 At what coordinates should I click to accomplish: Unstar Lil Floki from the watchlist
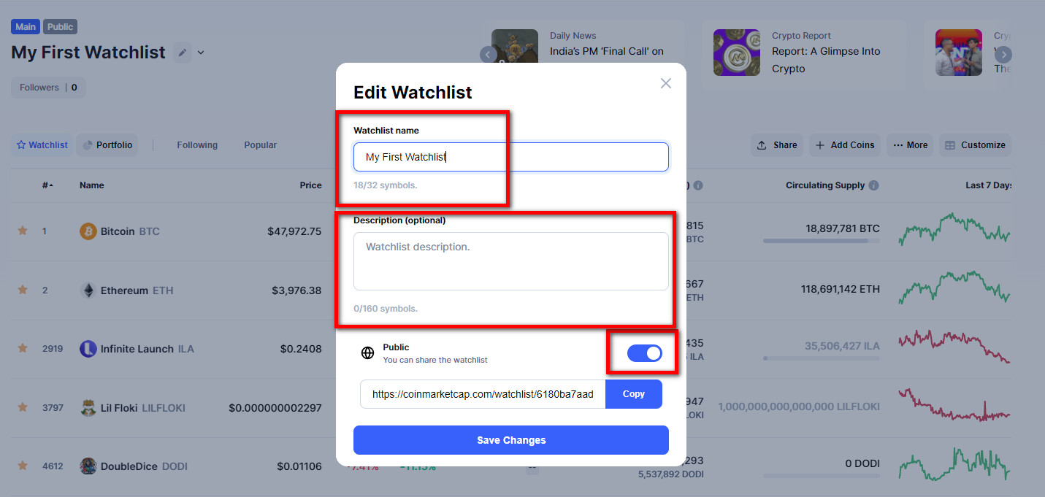(x=23, y=407)
